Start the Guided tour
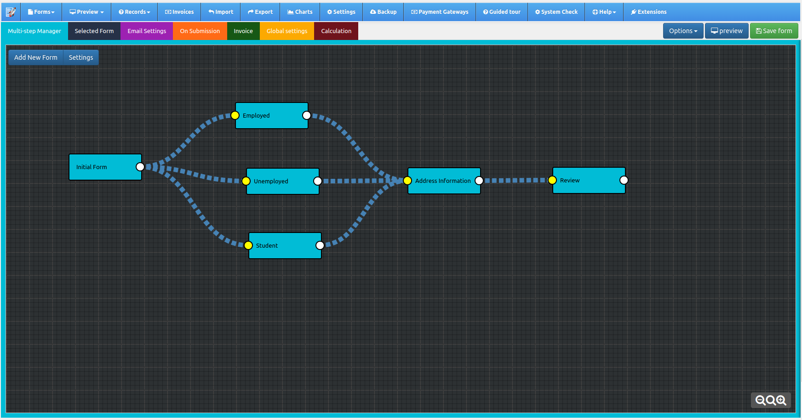This screenshot has height=420, width=802. coord(502,12)
